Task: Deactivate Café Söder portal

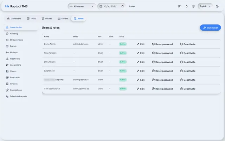Action: pos(188,89)
